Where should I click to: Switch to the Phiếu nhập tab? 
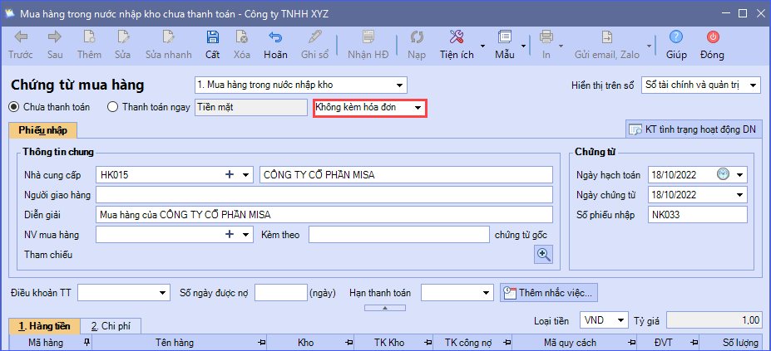pyautogui.click(x=42, y=130)
